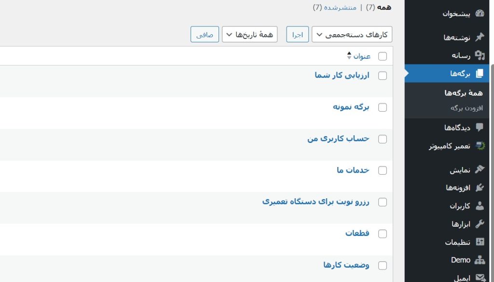Click the vertical scrollbar at the window edge
Image resolution: width=494 pixels, height=282 pixels.
492,173
